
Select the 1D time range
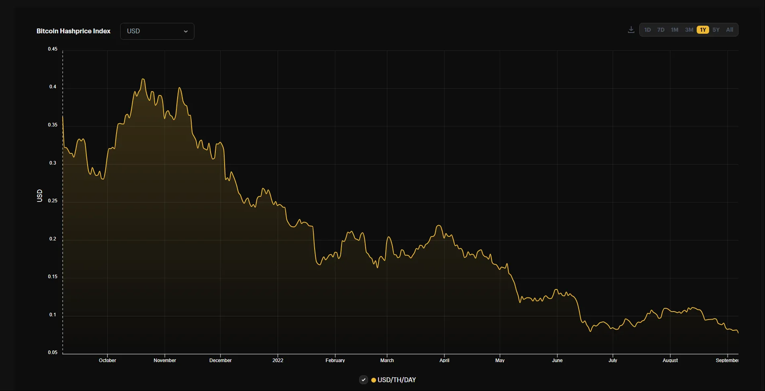647,30
